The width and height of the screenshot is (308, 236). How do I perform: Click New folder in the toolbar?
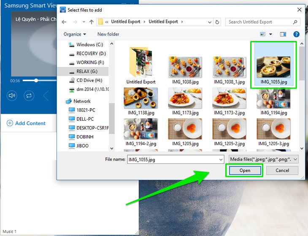click(108, 34)
